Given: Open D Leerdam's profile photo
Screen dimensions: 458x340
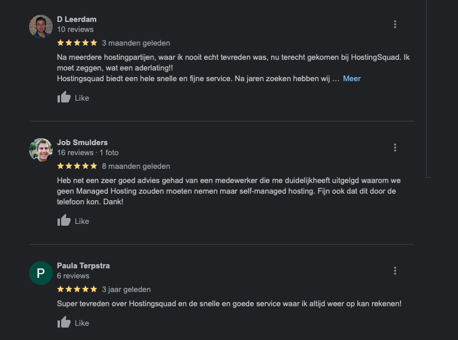Looking at the screenshot, I should click(41, 27).
